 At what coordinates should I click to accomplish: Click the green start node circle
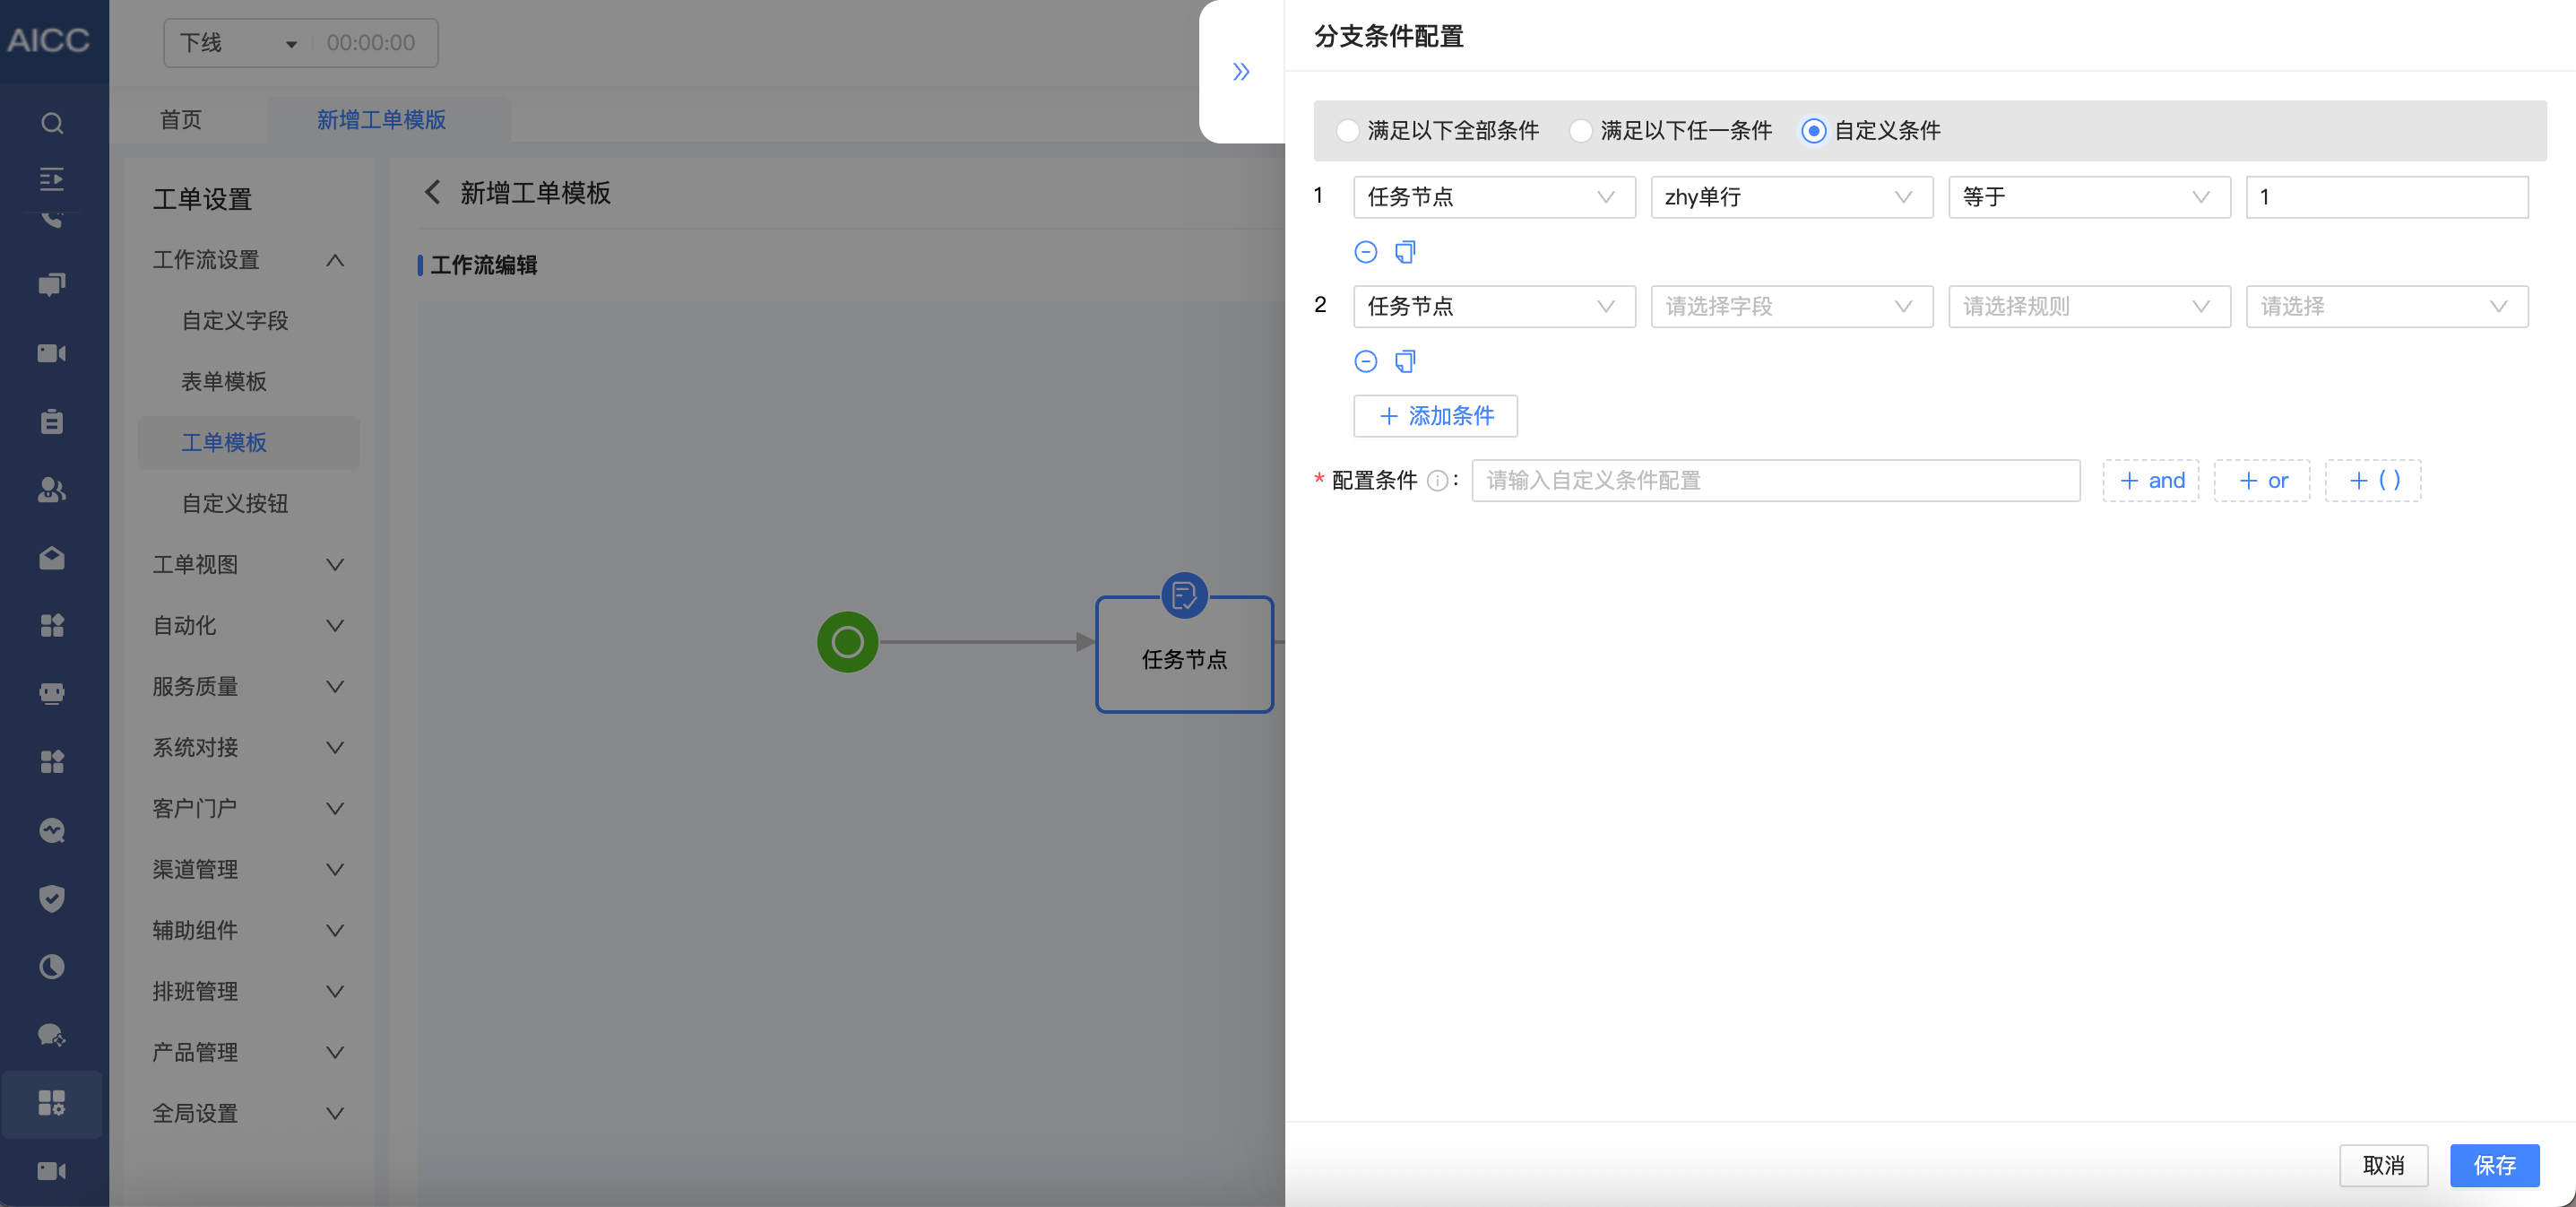(847, 641)
